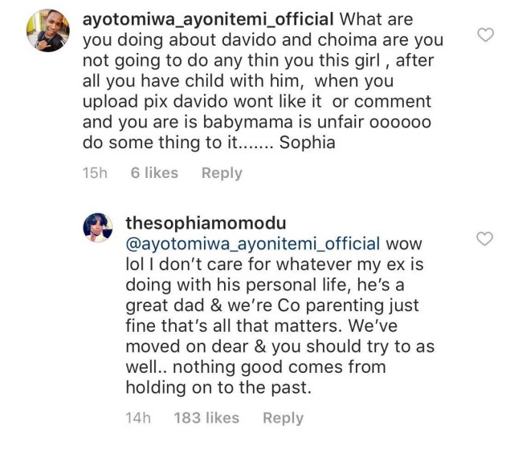The width and height of the screenshot is (514, 449).
Task: Tap the heart on thesophiamomodu's reply
Action: (x=486, y=238)
